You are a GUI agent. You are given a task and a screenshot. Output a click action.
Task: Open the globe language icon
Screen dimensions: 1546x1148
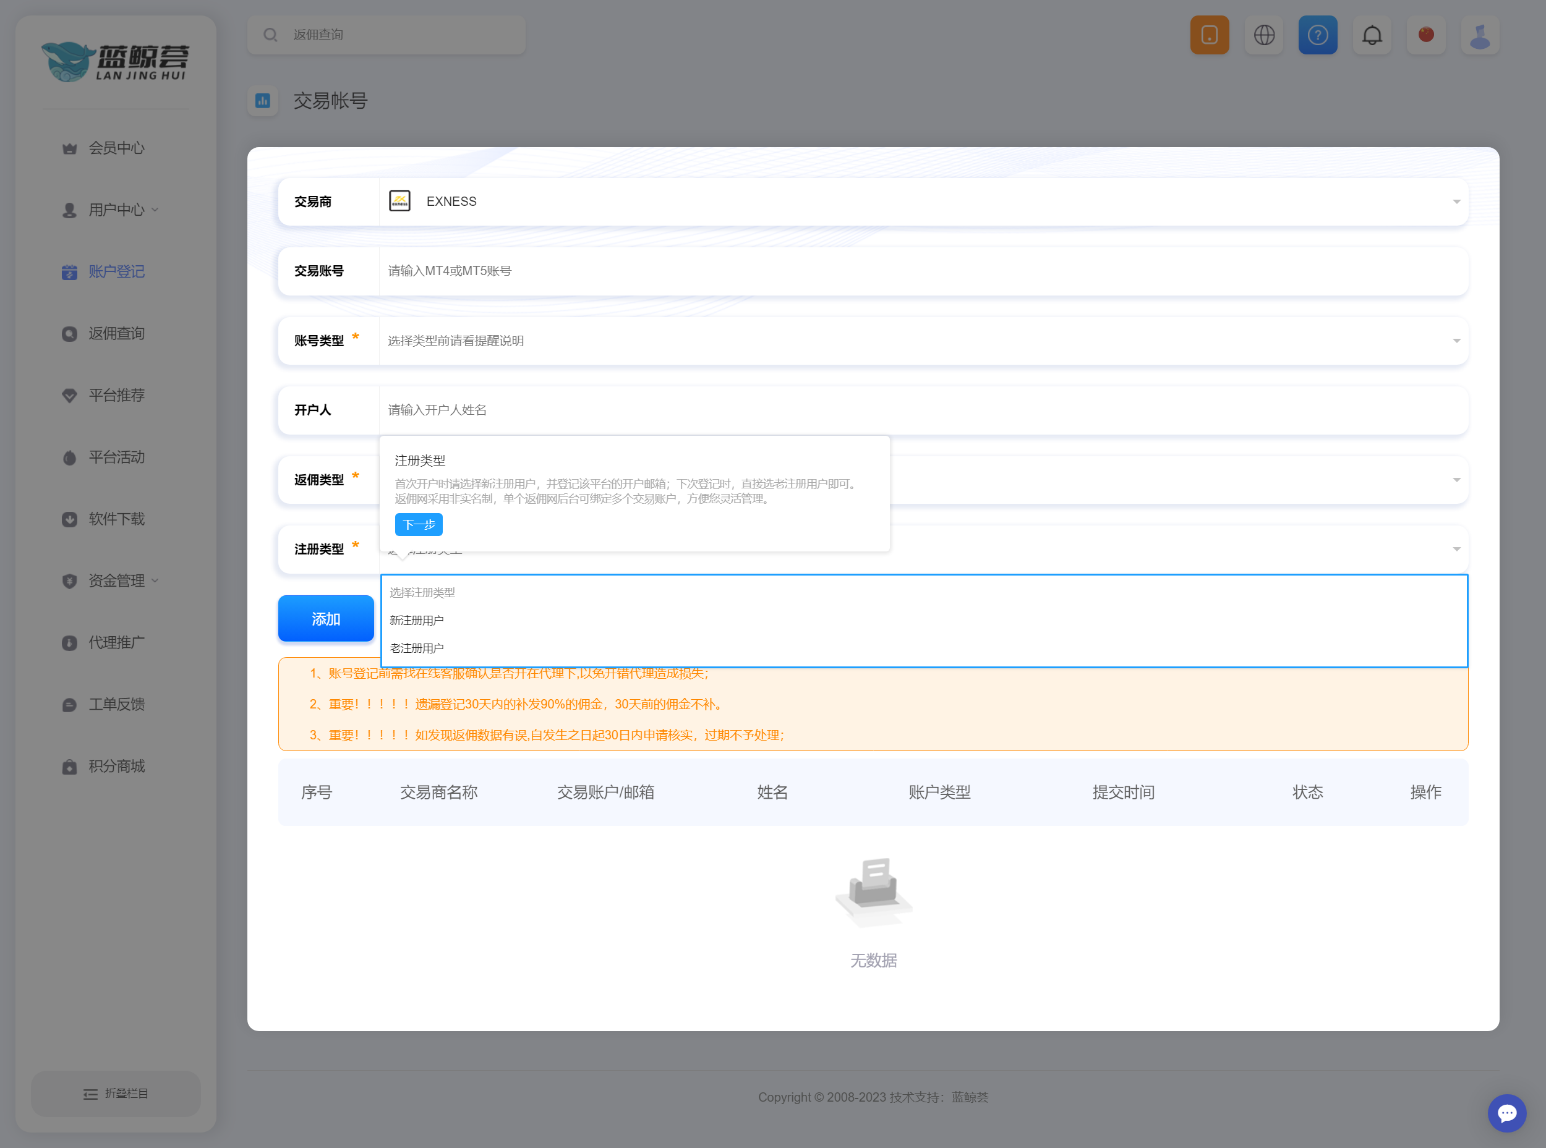click(1264, 35)
